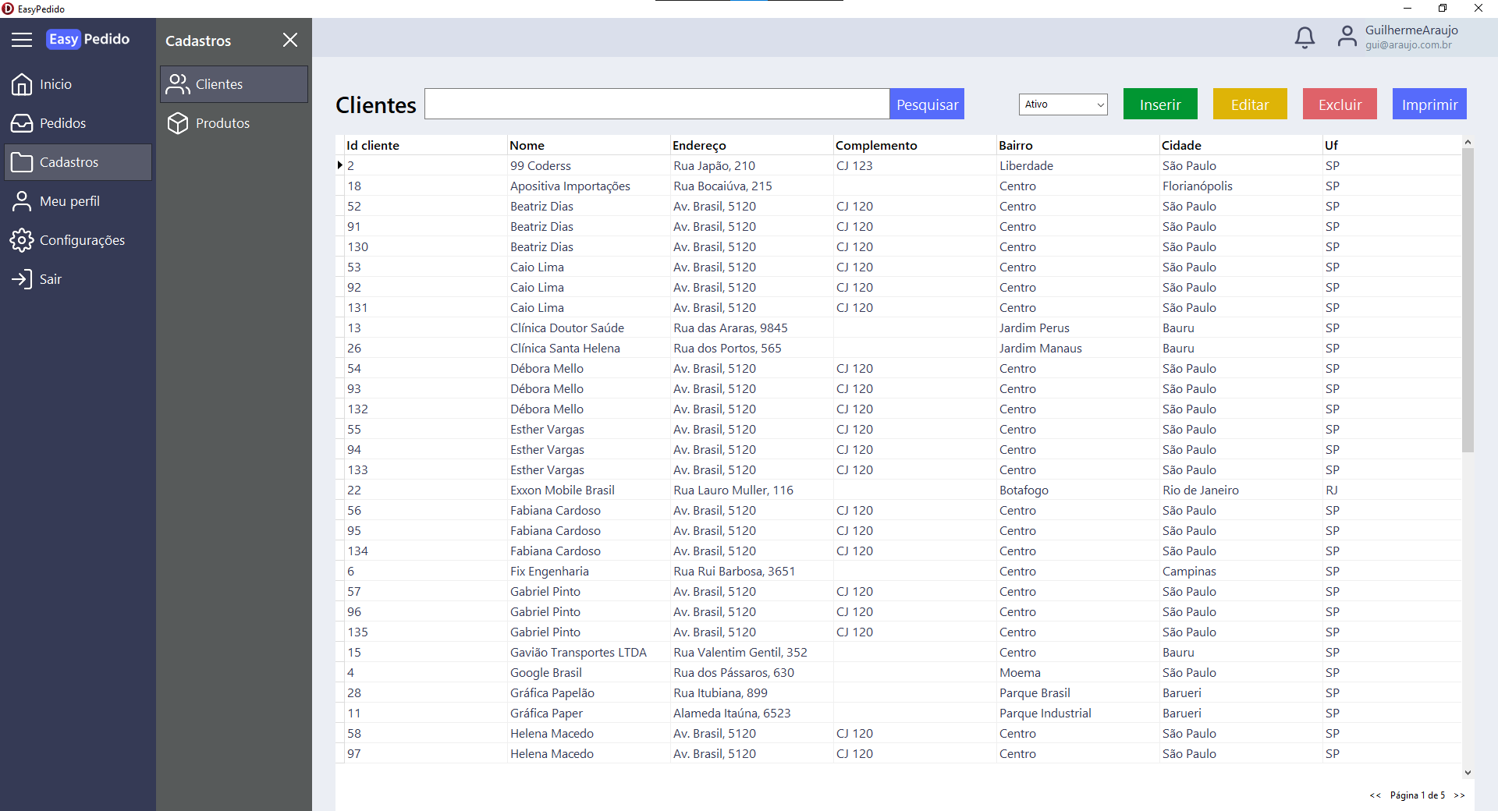Image resolution: width=1498 pixels, height=811 pixels.
Task: Go to previous page arrows
Action: click(1375, 795)
